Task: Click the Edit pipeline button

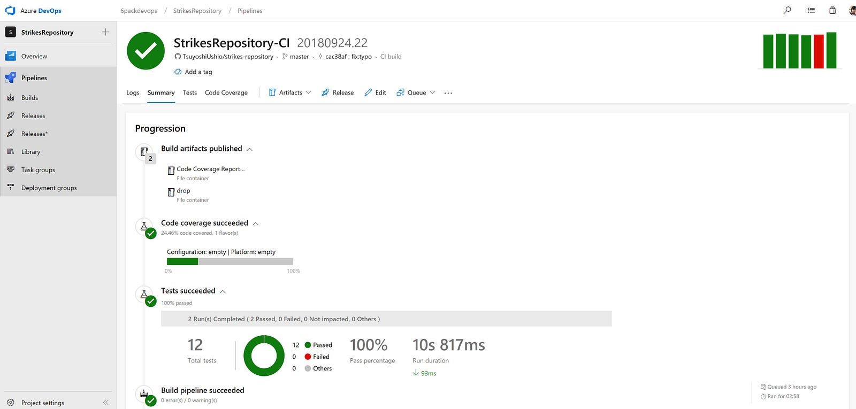Action: (x=375, y=92)
